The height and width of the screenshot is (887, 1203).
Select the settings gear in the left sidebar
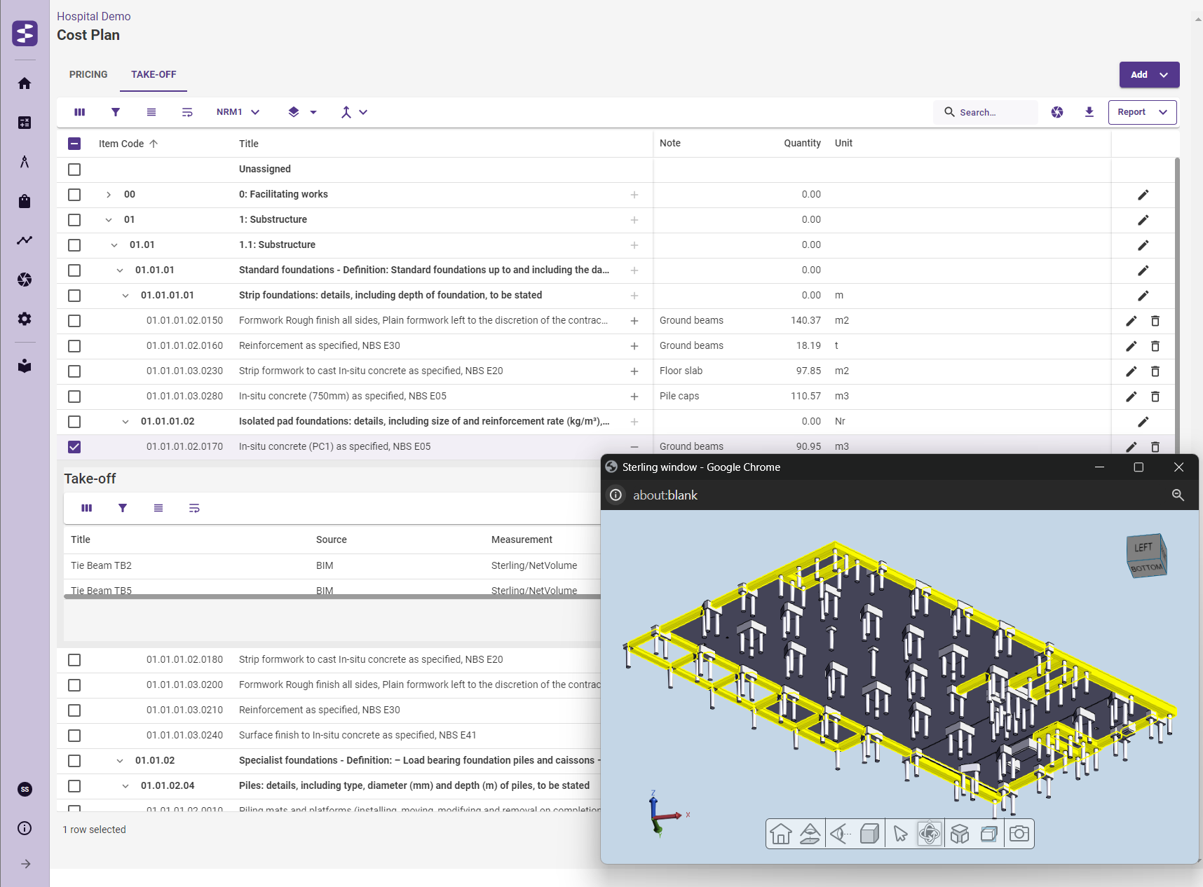click(x=25, y=319)
